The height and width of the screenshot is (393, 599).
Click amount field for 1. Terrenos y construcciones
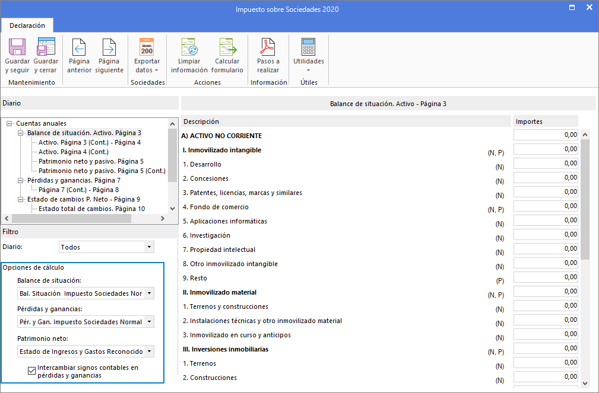(x=546, y=306)
